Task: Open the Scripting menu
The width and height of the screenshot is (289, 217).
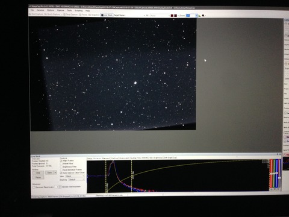Action: pyautogui.click(x=78, y=11)
